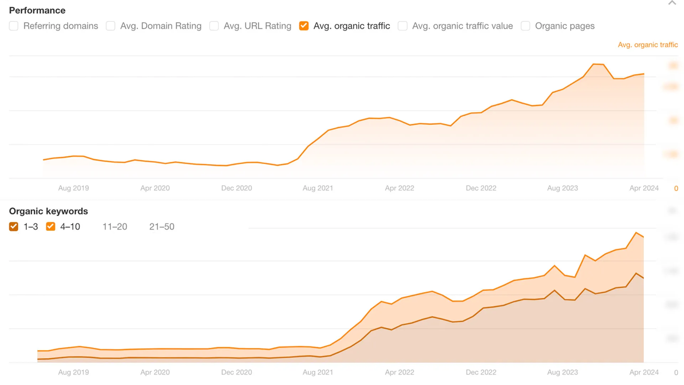Image resolution: width=684 pixels, height=385 pixels.
Task: Select the Organic keywords section heading
Action: pyautogui.click(x=48, y=211)
